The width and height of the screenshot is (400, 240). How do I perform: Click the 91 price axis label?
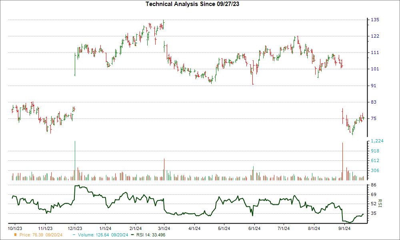click(x=374, y=86)
